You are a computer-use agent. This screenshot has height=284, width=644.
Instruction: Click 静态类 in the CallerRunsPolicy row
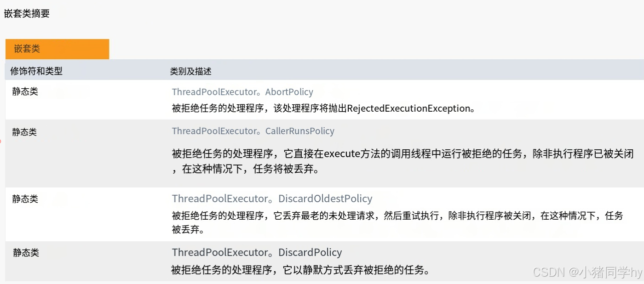click(x=24, y=132)
